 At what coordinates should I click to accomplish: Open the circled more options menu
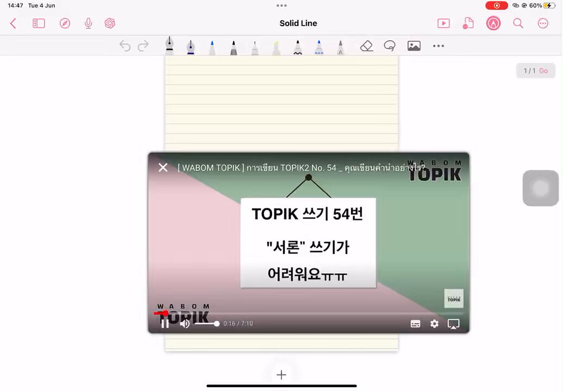[543, 24]
